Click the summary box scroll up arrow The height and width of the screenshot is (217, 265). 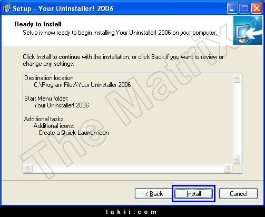click(237, 78)
